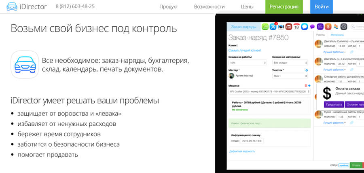Screen dimensions: 364x173
Task: Open the Скидка на материалы dropdown
Action: tap(290, 63)
